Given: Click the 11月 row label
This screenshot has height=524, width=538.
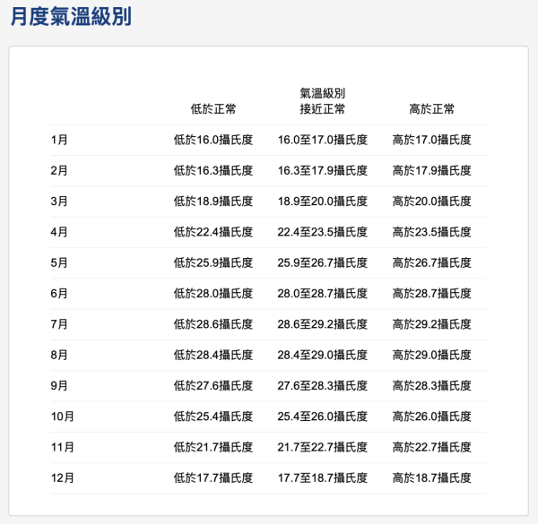Looking at the screenshot, I should 63,447.
